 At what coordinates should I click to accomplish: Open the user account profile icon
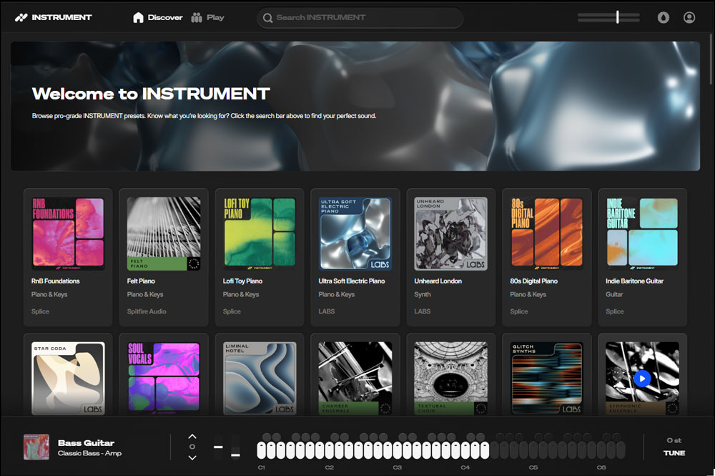(689, 18)
